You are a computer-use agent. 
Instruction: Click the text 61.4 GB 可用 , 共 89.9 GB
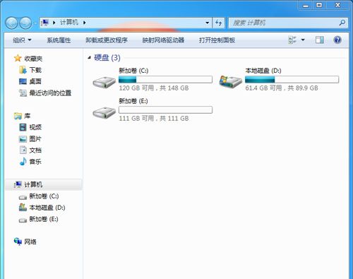(282, 88)
